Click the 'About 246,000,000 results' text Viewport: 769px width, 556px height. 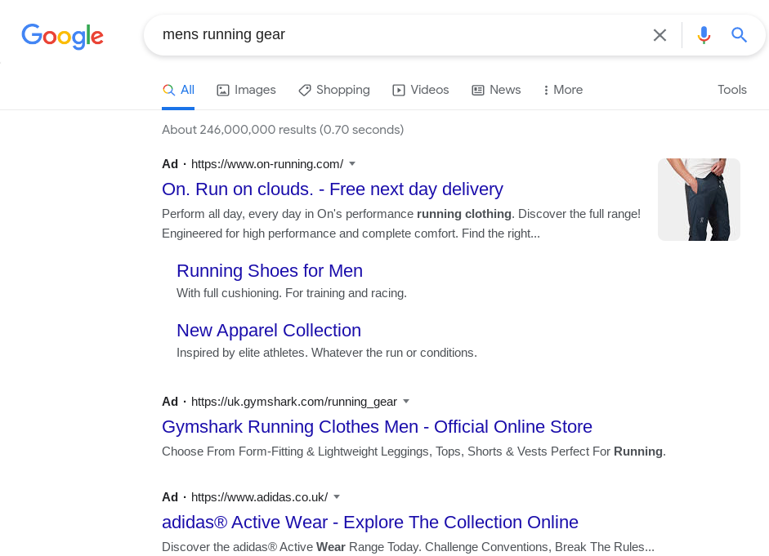[283, 130]
